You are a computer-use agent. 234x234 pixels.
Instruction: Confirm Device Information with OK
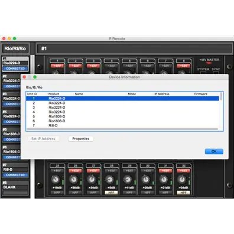tap(214, 151)
